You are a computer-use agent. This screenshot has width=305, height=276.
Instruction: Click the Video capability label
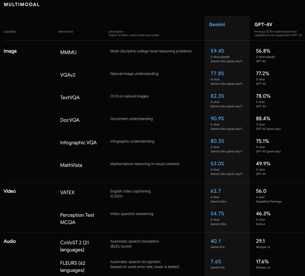pos(10,191)
